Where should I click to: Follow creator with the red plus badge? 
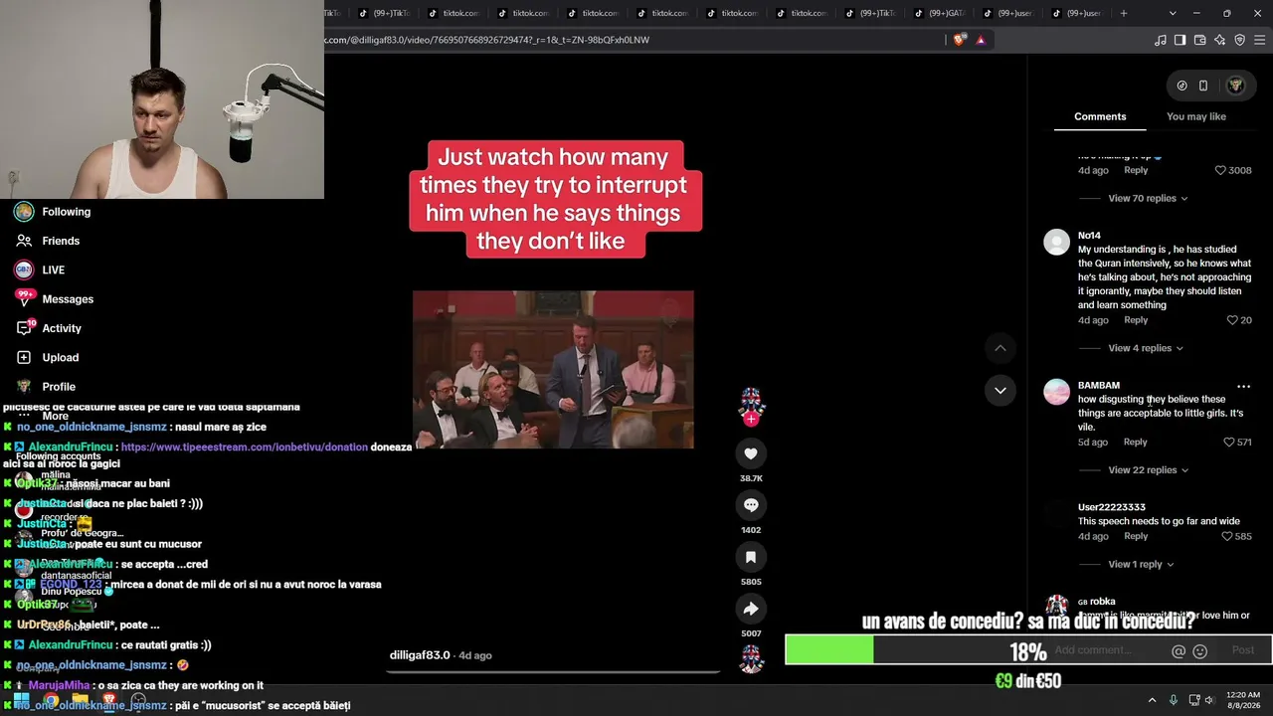click(751, 420)
